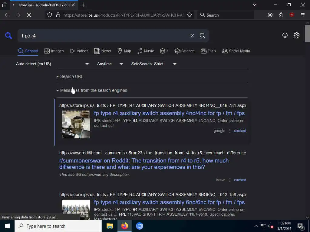Switch to the It tab

164,51
